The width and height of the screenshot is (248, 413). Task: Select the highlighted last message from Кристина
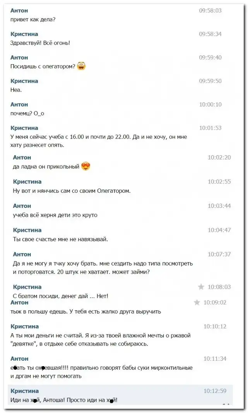(120, 395)
